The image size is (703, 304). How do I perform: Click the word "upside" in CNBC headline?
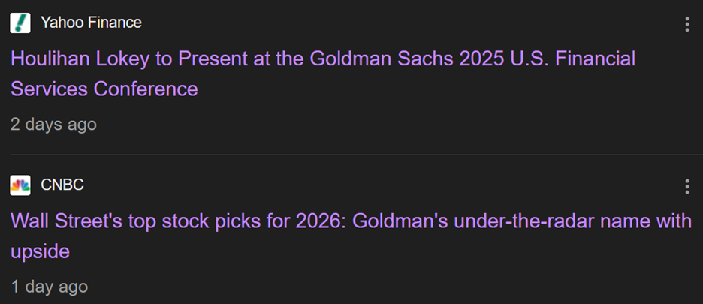coord(40,251)
